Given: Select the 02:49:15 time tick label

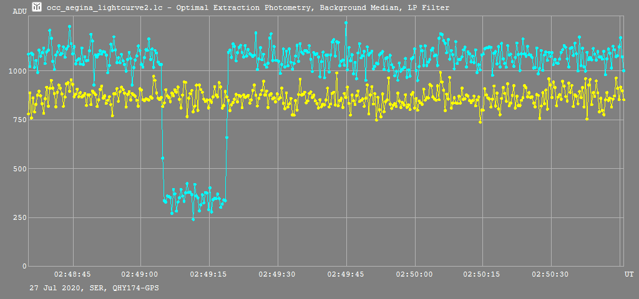Looking at the screenshot, I should click(x=210, y=274).
